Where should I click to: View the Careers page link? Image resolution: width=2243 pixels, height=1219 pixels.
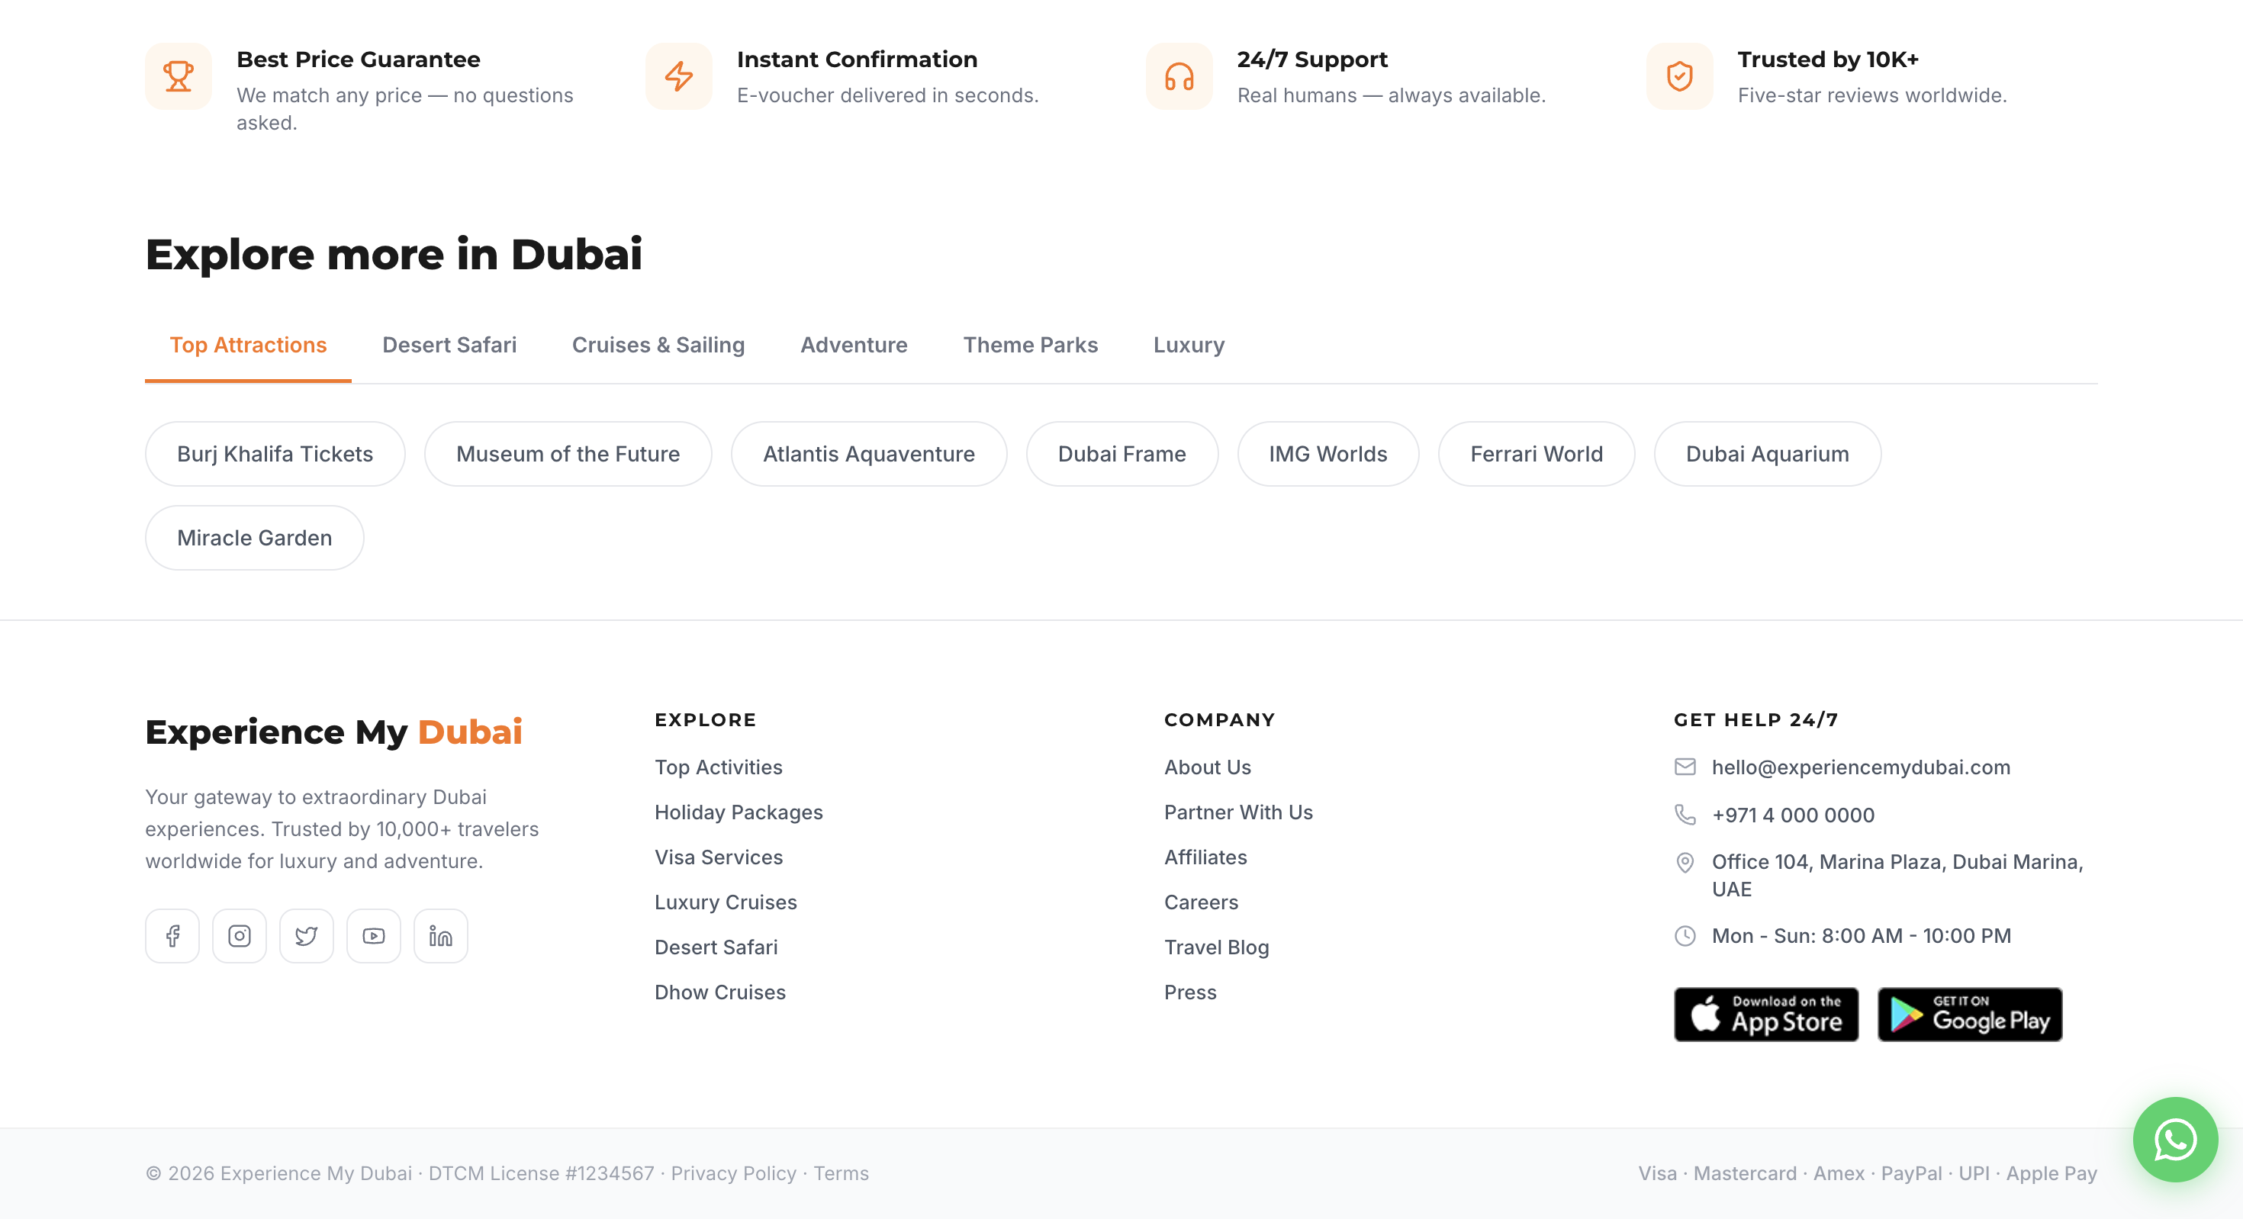click(x=1201, y=902)
